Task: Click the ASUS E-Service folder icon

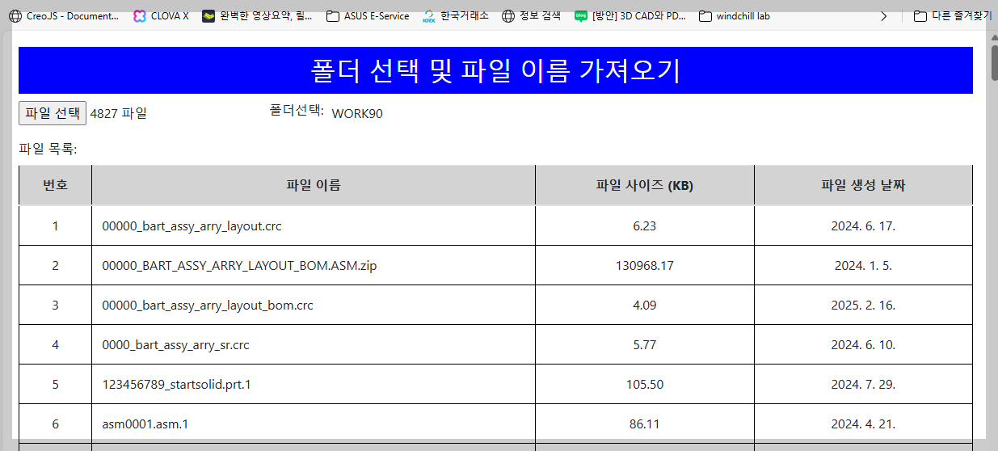Action: click(333, 16)
